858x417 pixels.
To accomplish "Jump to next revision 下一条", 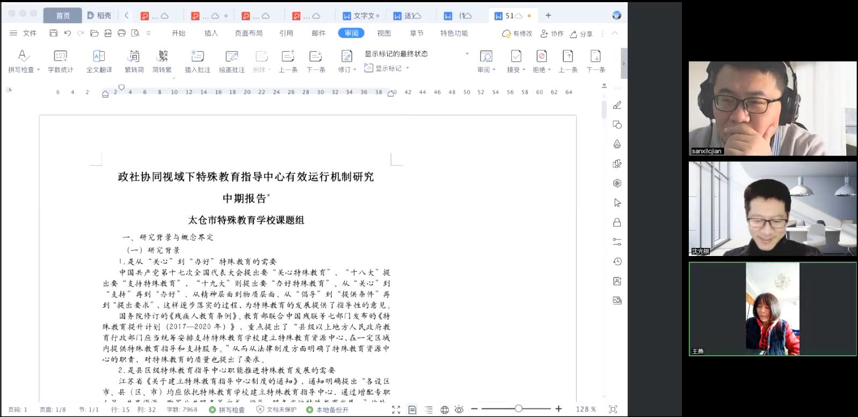I will [595, 61].
